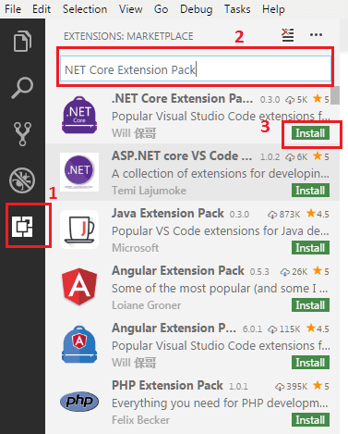Install ASP.NET core VS Code extension
The image size is (348, 434).
pos(310,191)
